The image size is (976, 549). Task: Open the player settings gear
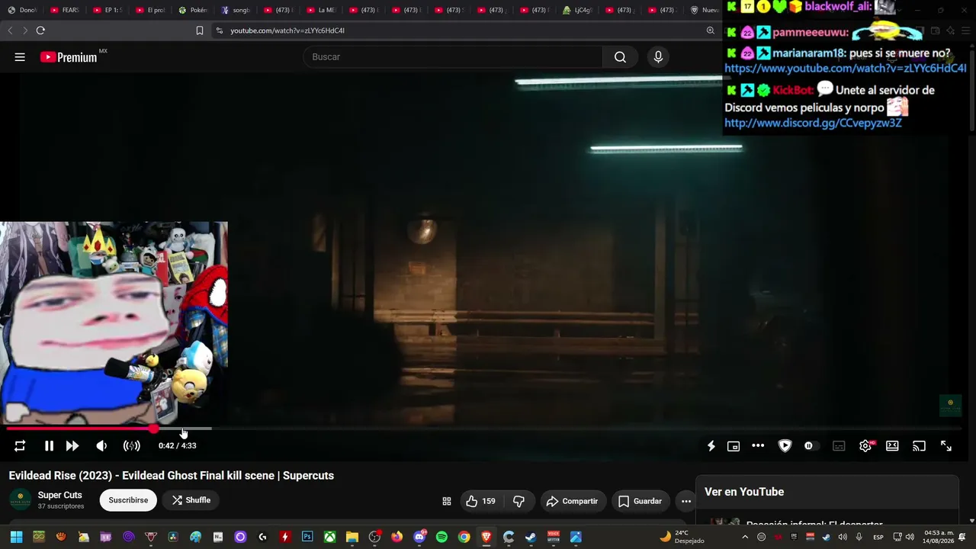865,446
